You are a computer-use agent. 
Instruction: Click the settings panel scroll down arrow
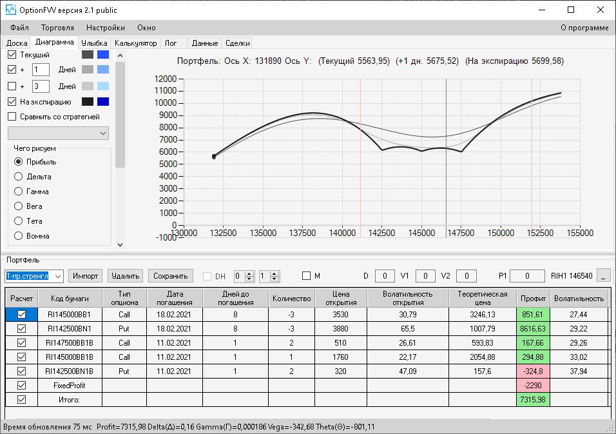coord(120,245)
